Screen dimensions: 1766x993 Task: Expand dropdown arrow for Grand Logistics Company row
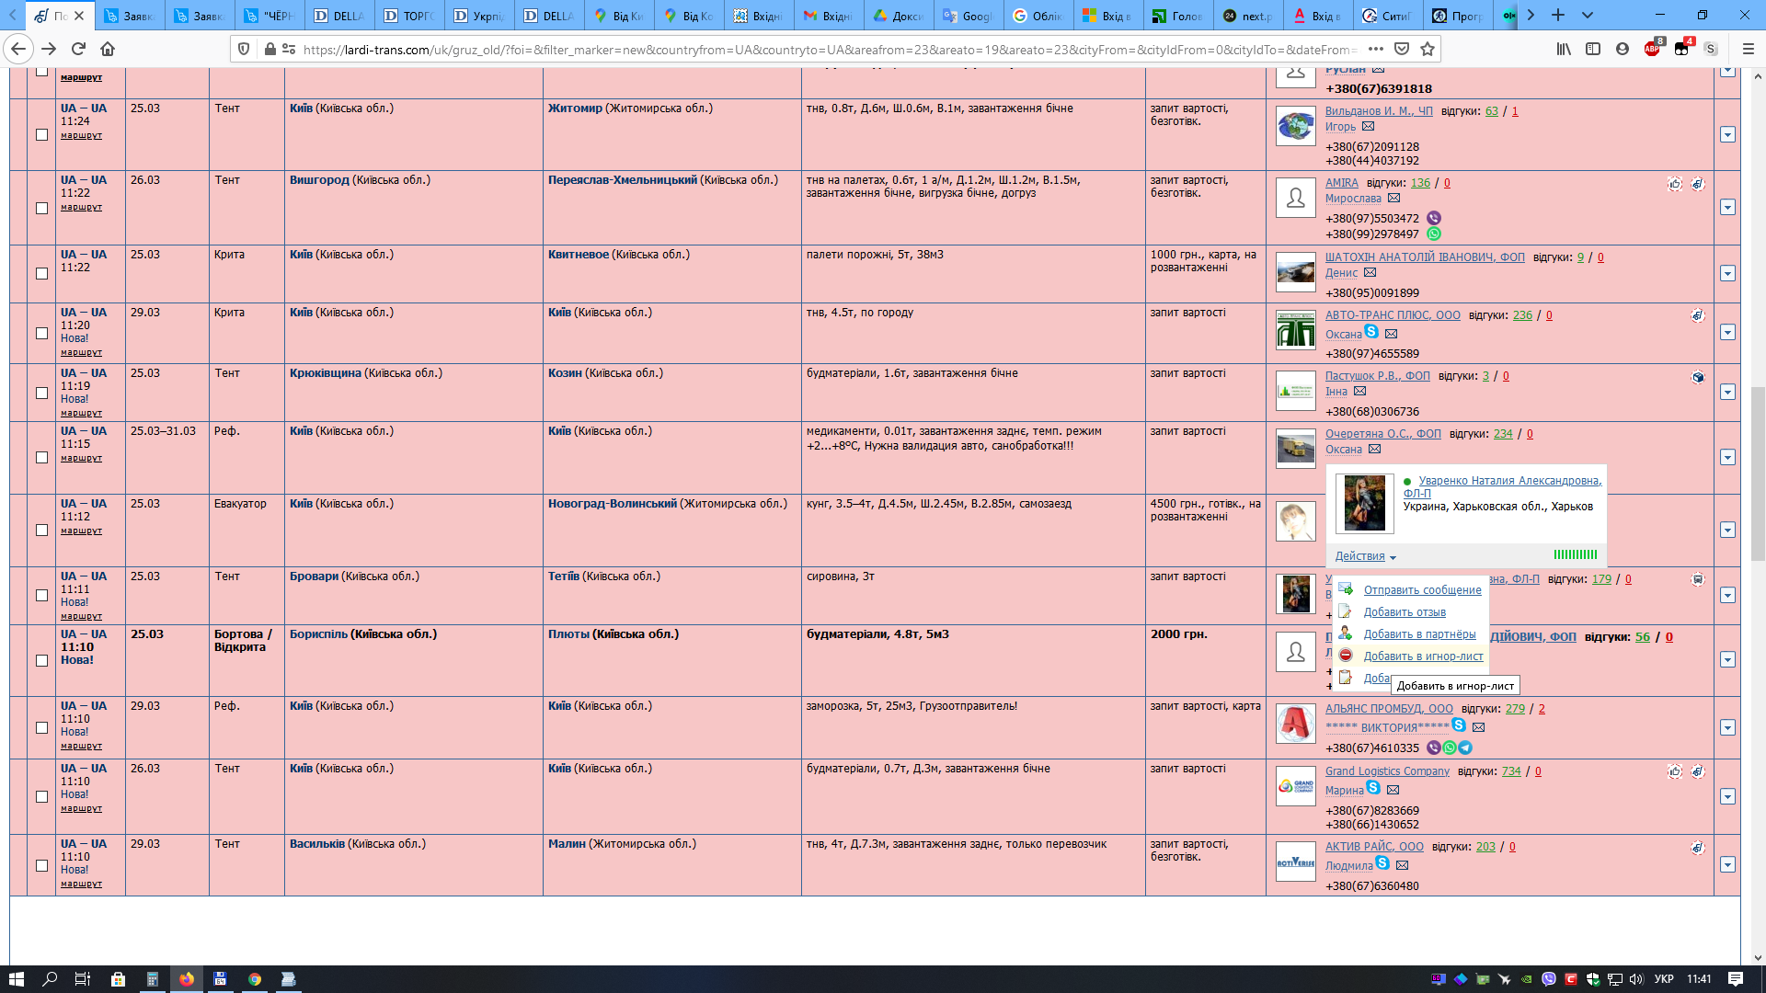[1727, 796]
